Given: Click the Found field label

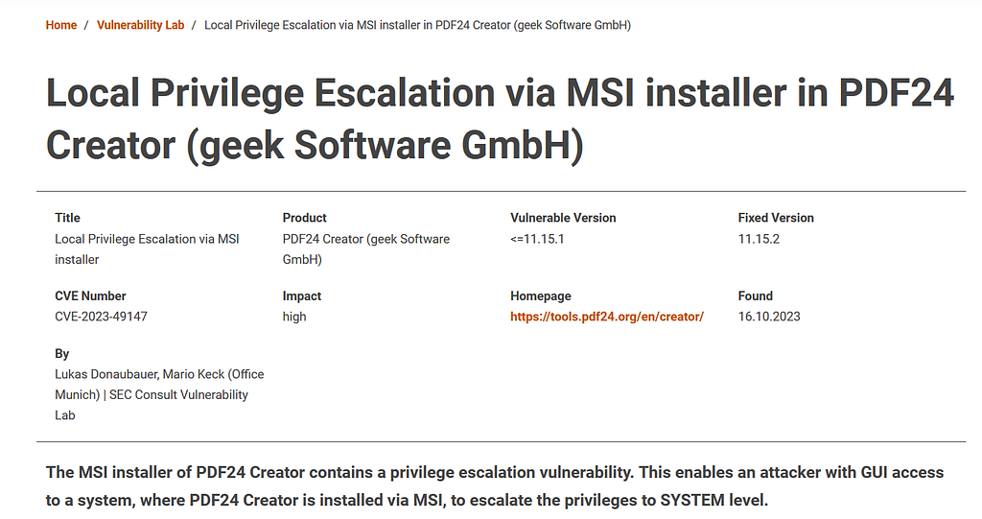Looking at the screenshot, I should point(756,295).
